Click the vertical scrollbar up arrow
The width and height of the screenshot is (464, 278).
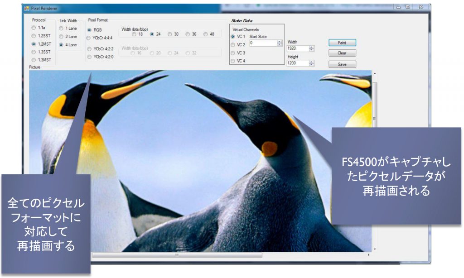(x=375, y=73)
